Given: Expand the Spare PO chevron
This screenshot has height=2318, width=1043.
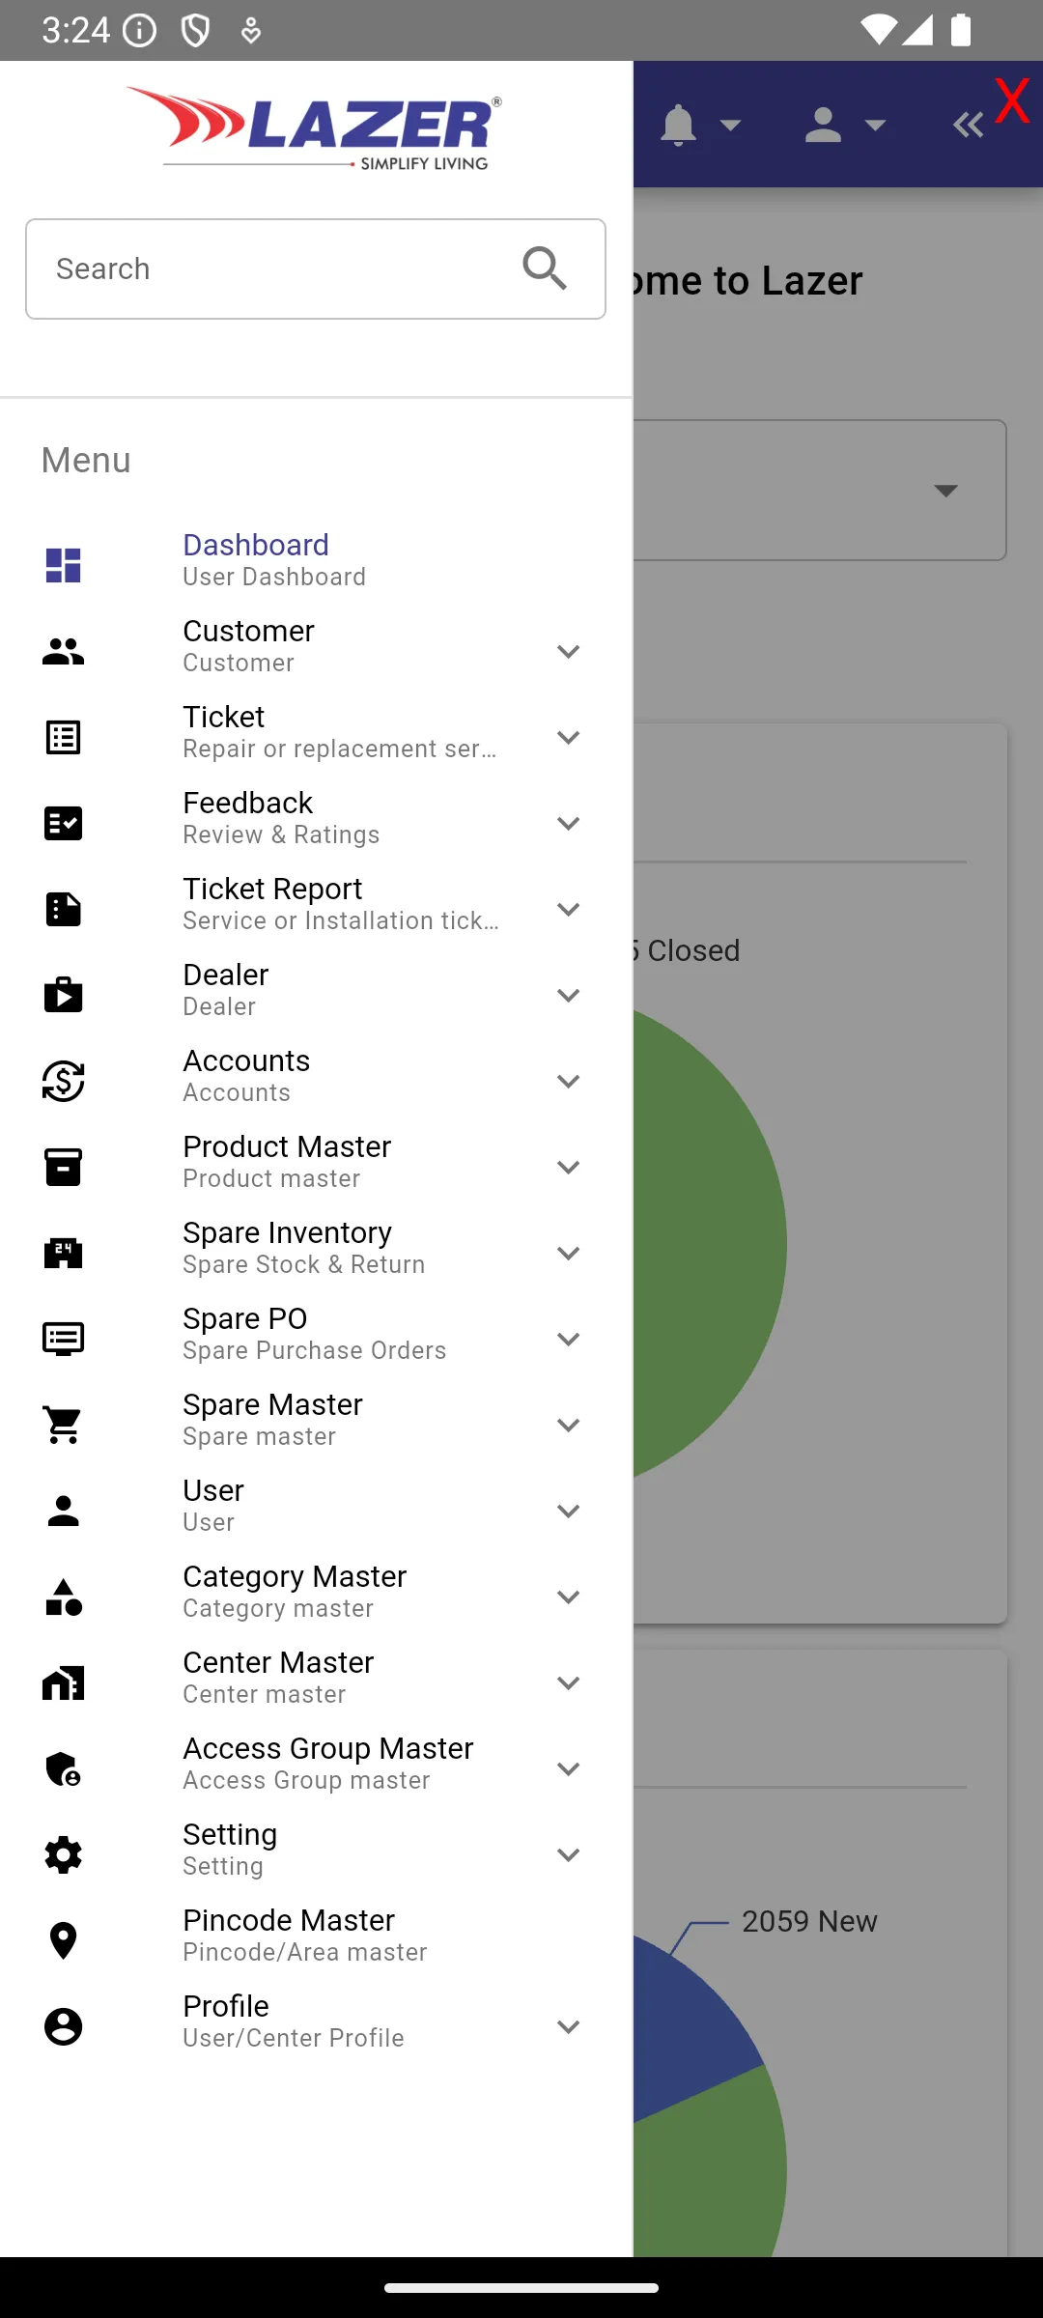Looking at the screenshot, I should 569,1340.
